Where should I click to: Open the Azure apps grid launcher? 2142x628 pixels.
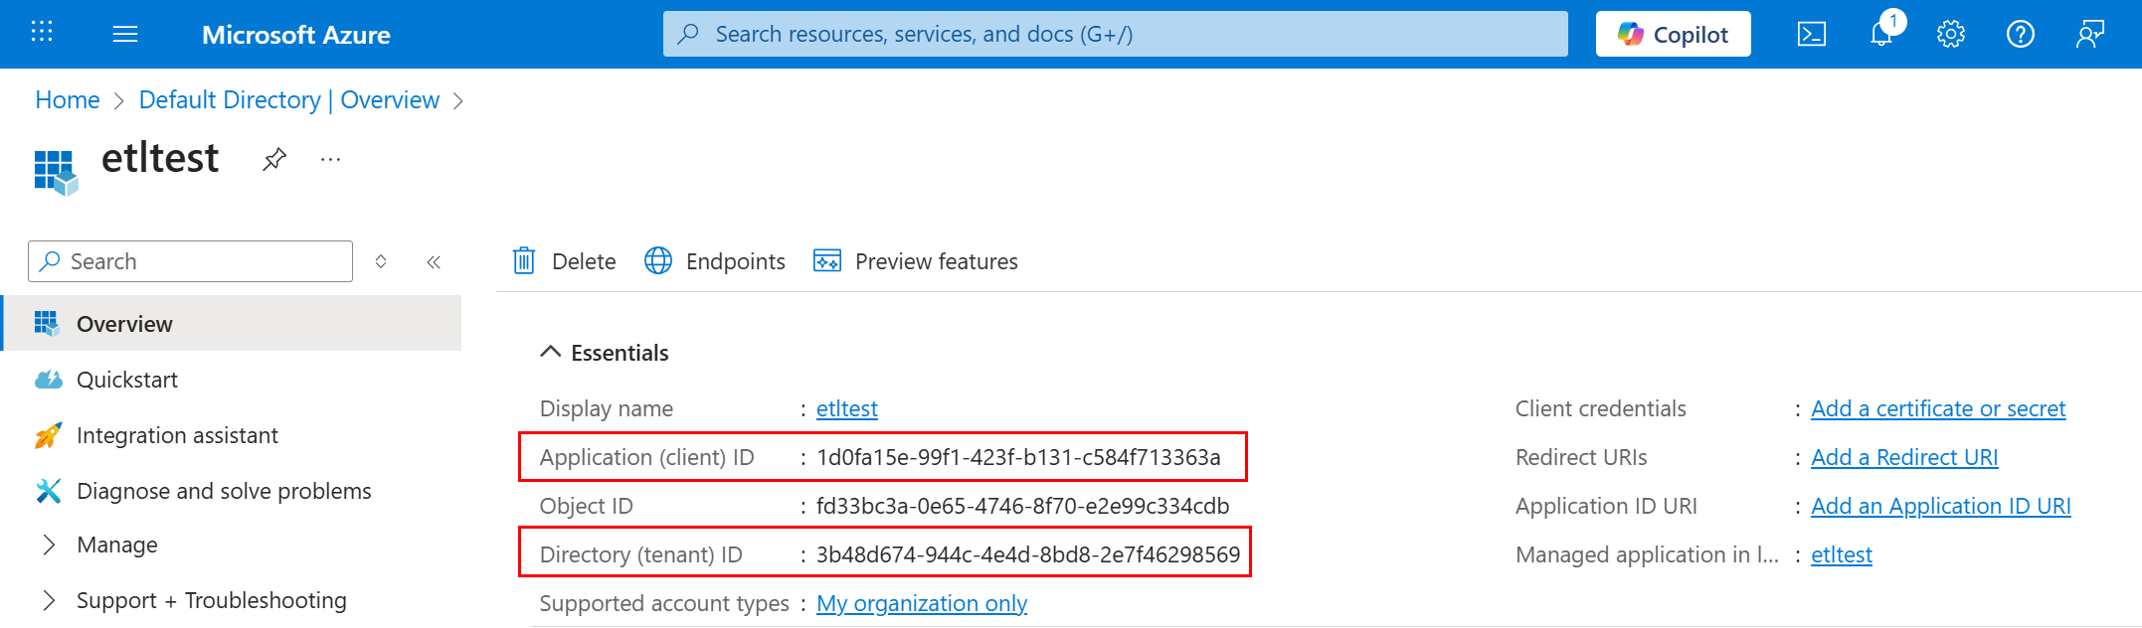[42, 33]
